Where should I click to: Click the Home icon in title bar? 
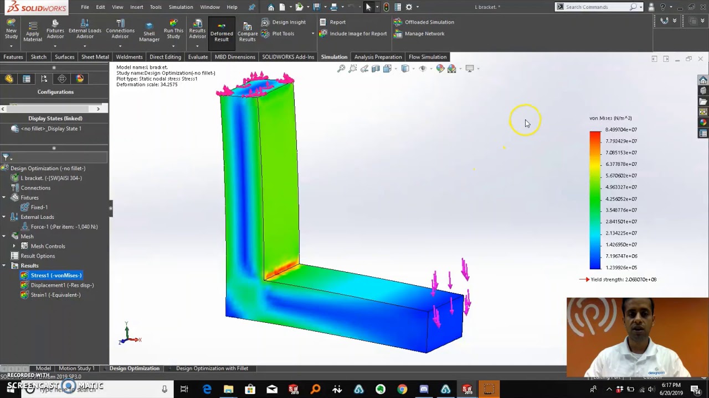pos(271,7)
